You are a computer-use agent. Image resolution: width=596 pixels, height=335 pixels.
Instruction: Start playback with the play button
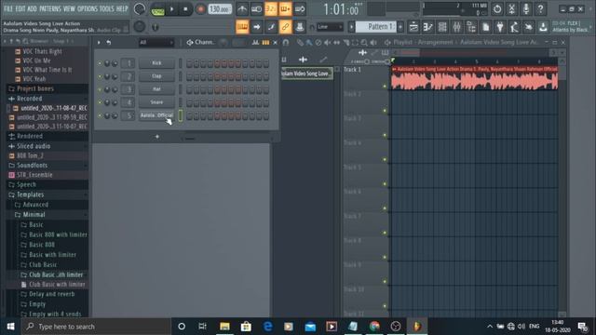[171, 9]
